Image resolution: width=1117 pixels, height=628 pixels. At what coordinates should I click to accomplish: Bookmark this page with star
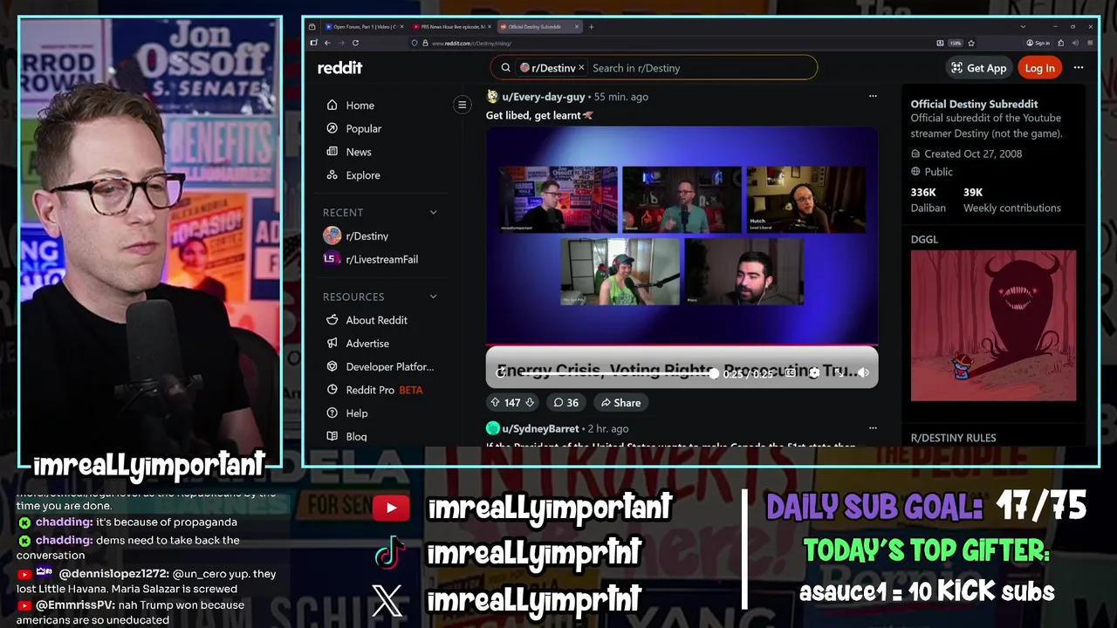click(971, 43)
